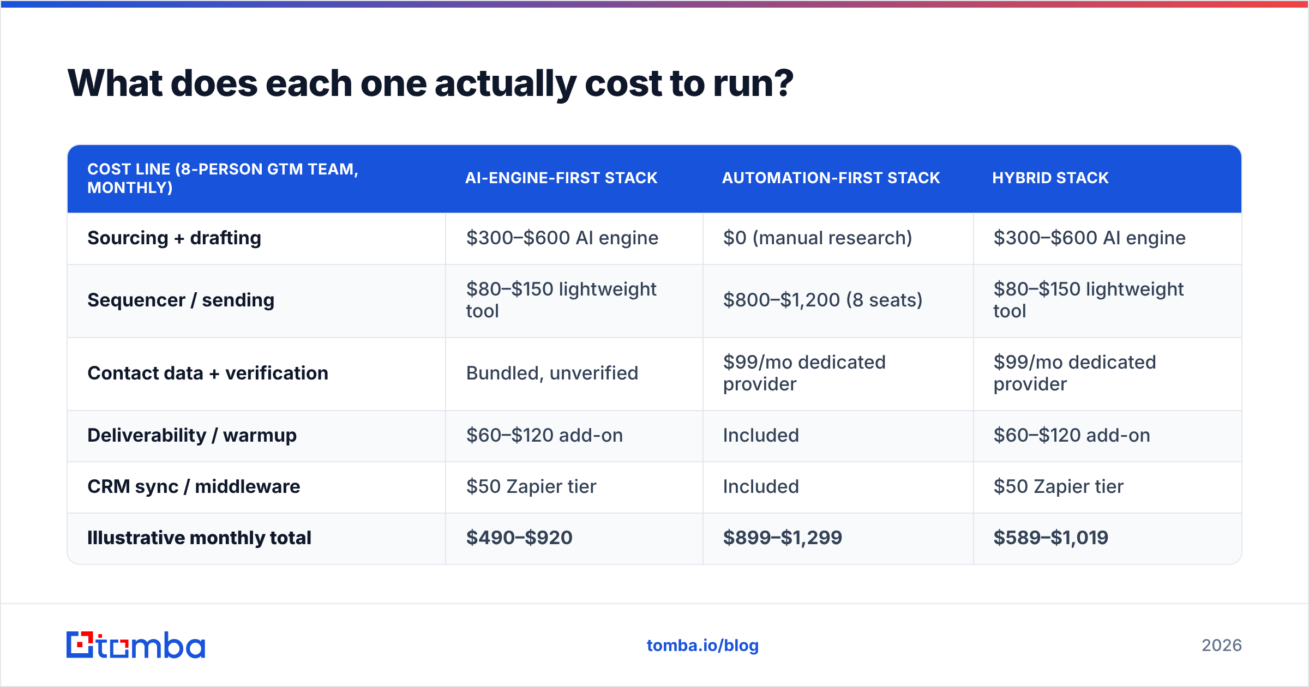
Task: Click the "$589–$1,019" total
Action: coord(1051,538)
